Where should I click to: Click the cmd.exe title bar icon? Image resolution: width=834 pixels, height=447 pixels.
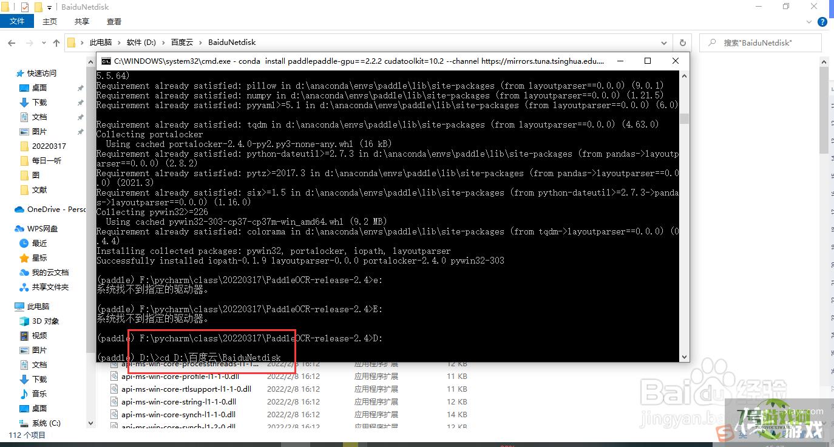[106, 61]
